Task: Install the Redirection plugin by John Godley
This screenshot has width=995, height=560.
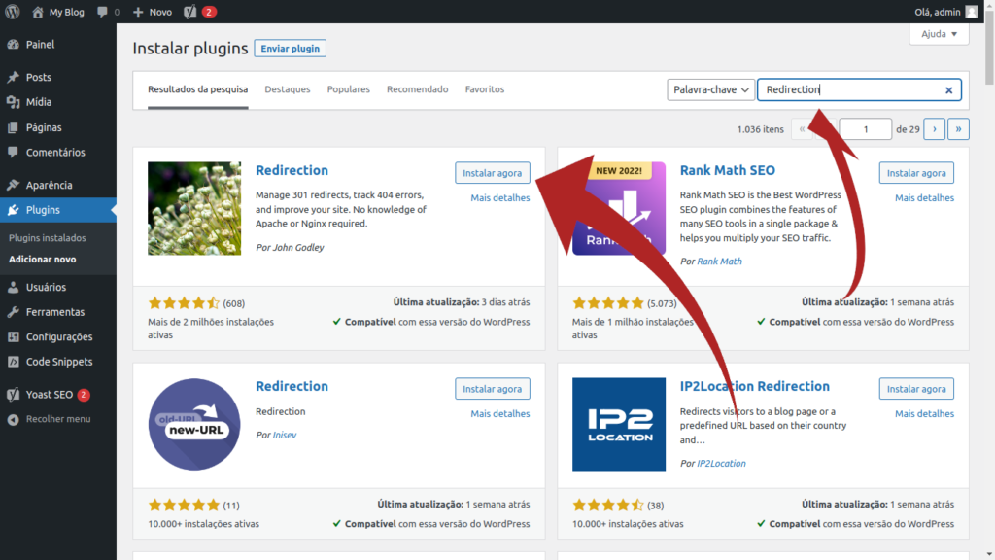Action: tap(492, 172)
